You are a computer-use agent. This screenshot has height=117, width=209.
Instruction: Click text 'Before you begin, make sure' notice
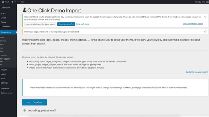52,32
